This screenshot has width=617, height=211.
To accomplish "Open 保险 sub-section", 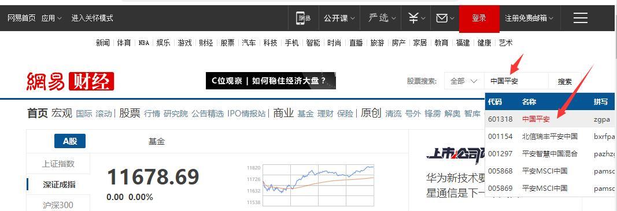I will point(345,114).
